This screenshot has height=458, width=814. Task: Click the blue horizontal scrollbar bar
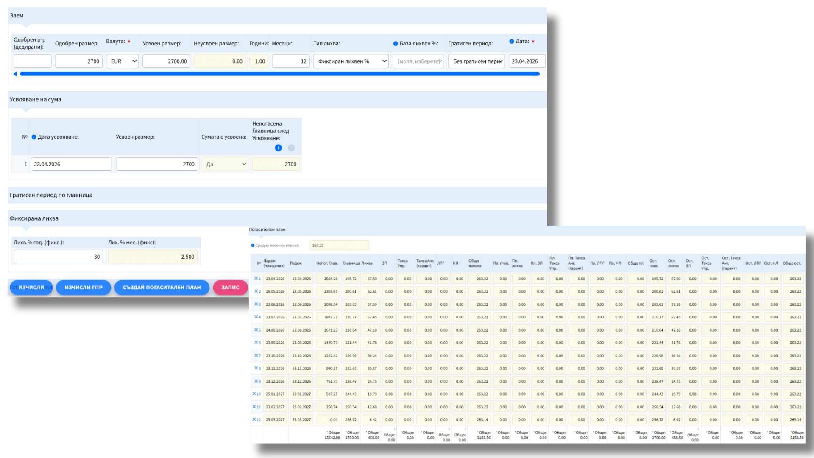click(x=280, y=74)
